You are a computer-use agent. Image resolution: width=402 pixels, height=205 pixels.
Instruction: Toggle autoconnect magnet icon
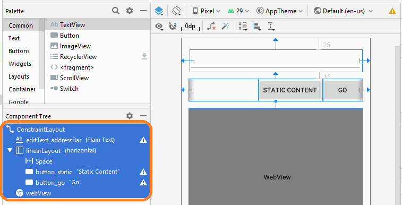tap(173, 26)
